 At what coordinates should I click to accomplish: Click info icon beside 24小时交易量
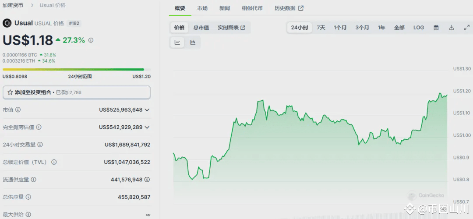click(40, 145)
